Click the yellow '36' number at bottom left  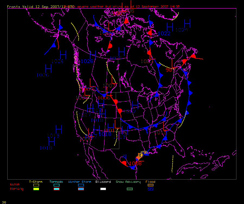coord(4,202)
